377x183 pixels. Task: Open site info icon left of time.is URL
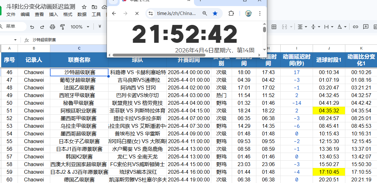click(x=151, y=13)
